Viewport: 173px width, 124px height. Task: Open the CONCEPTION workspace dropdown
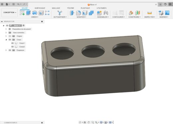click(x=10, y=12)
